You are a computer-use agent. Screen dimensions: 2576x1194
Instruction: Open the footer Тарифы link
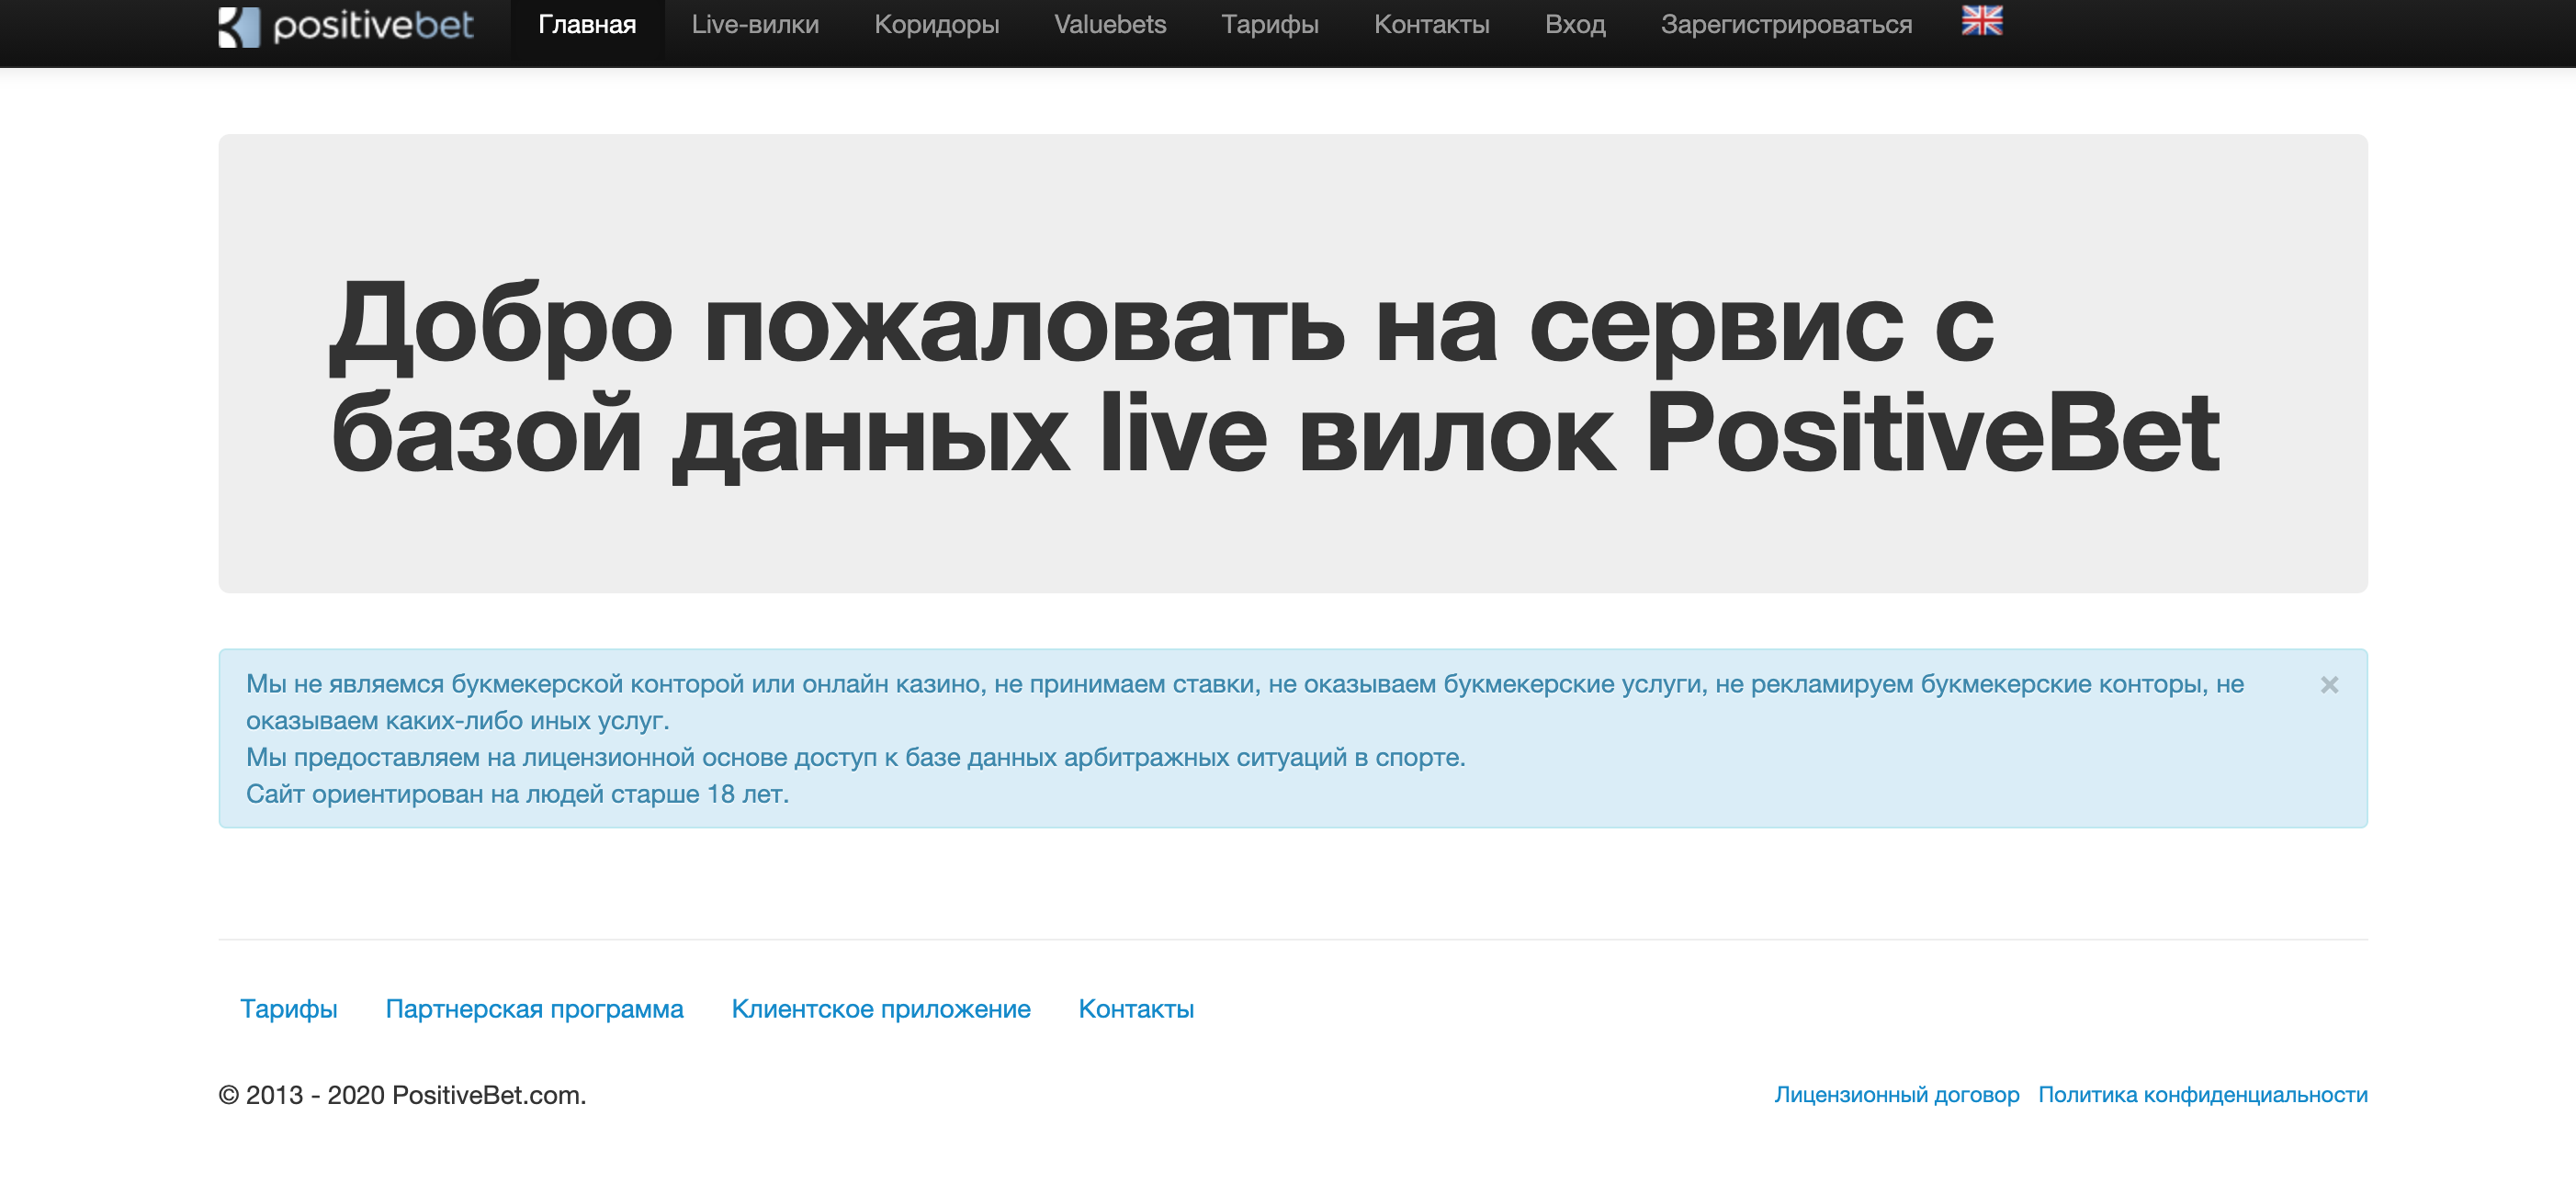[x=289, y=1009]
